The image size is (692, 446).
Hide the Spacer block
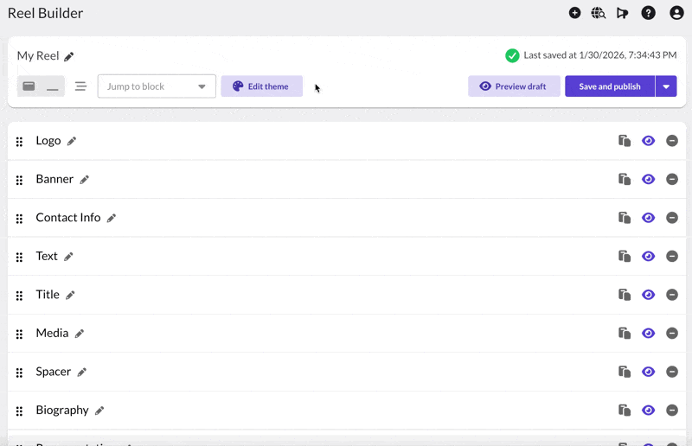tap(648, 372)
